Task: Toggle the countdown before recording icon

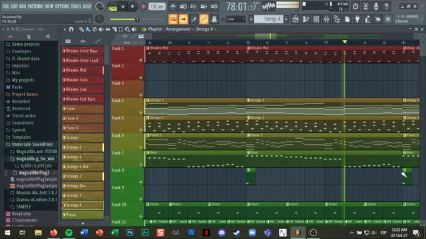Action: (194, 6)
